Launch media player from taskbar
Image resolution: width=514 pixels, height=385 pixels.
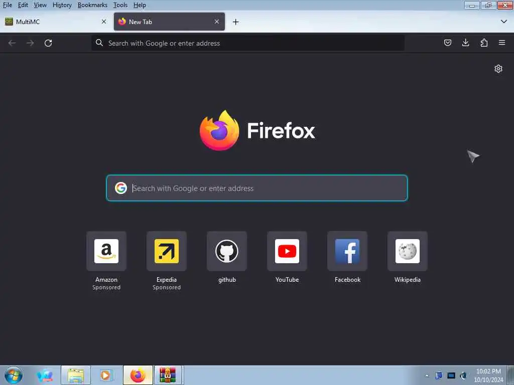point(106,375)
